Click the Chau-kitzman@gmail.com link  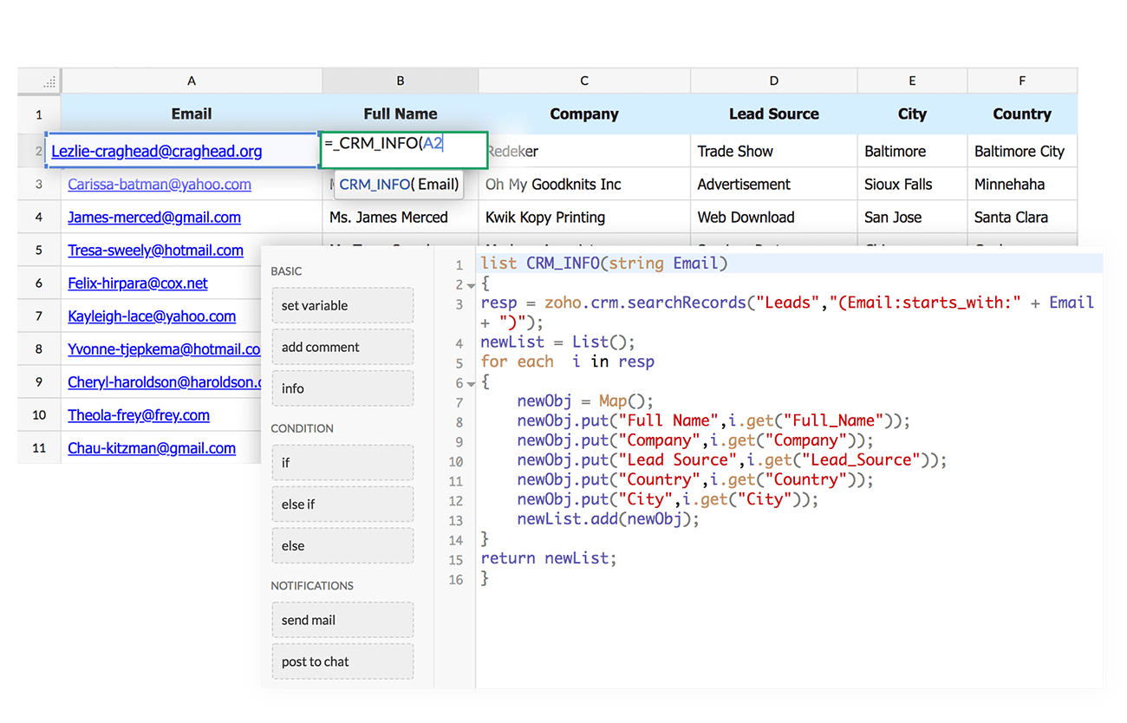tap(152, 448)
